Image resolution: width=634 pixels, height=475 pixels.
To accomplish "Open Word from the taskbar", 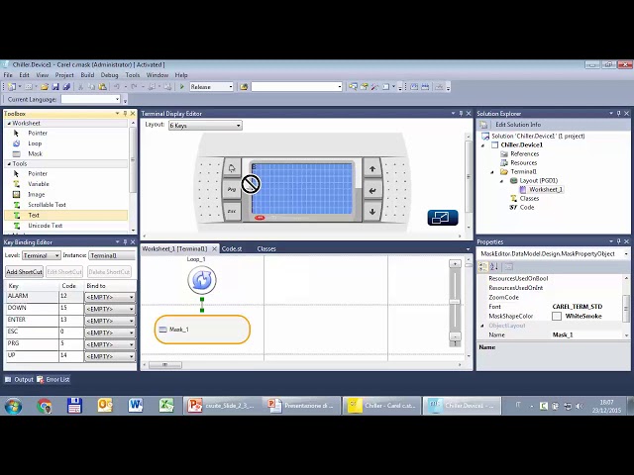I will [x=136, y=405].
